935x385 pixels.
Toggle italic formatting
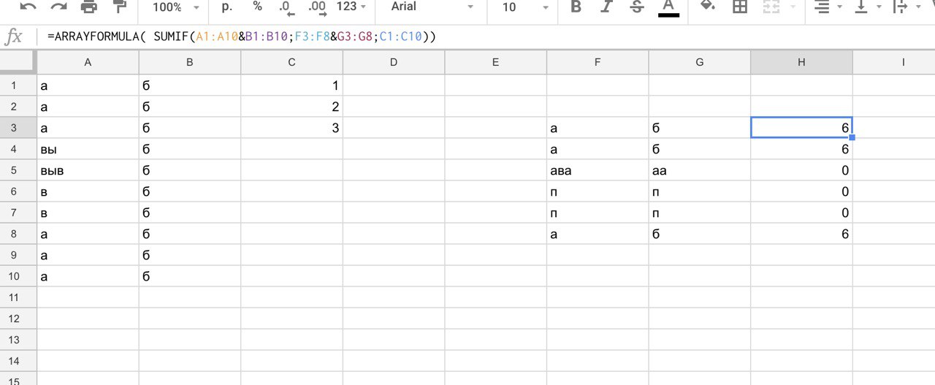coord(606,7)
